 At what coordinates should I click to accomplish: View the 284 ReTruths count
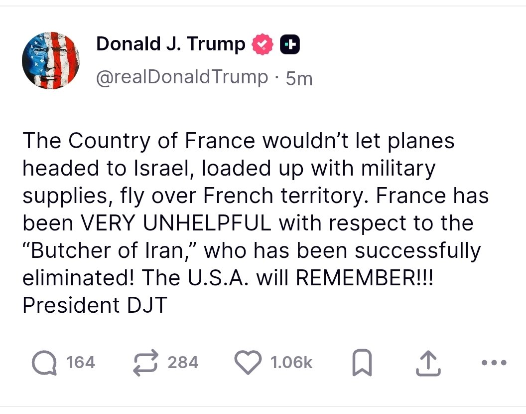pos(183,363)
